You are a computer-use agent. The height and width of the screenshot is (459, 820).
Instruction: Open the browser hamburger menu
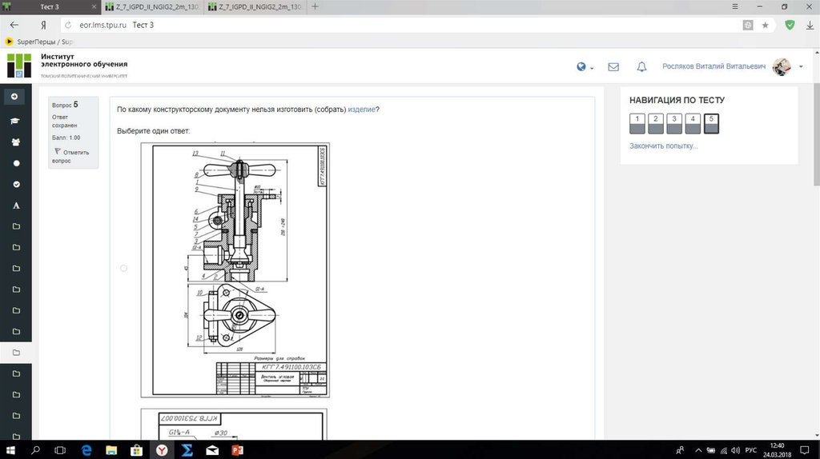coord(737,6)
